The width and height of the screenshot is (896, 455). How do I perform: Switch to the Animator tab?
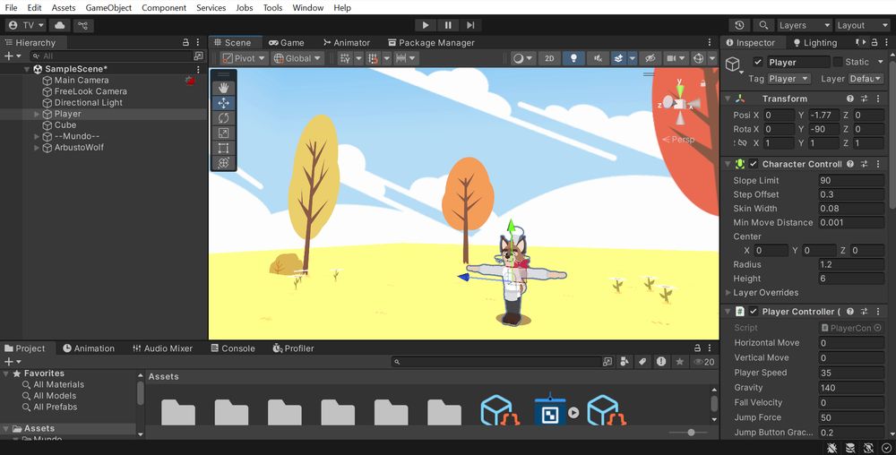(x=346, y=42)
